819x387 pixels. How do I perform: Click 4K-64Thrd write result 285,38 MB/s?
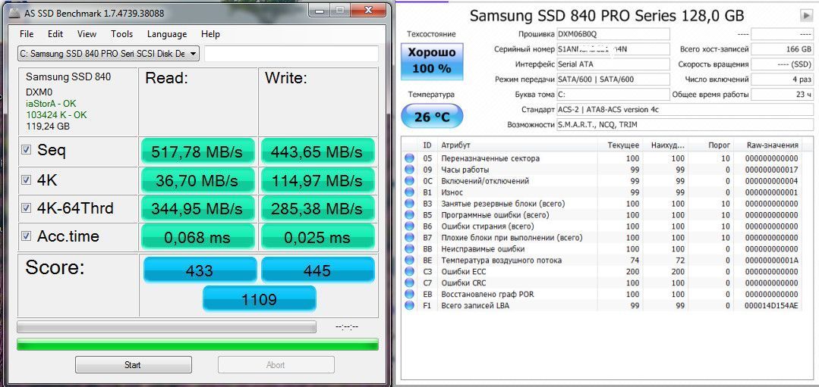tap(317, 209)
